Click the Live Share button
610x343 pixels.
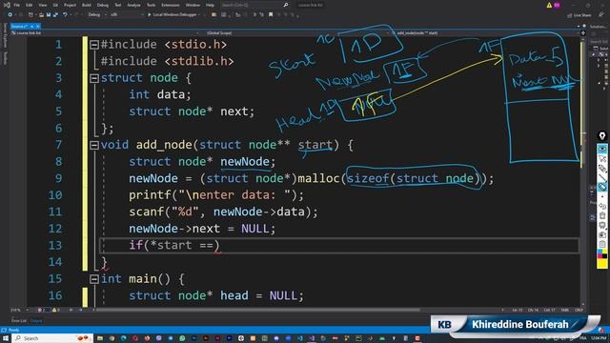(579, 15)
